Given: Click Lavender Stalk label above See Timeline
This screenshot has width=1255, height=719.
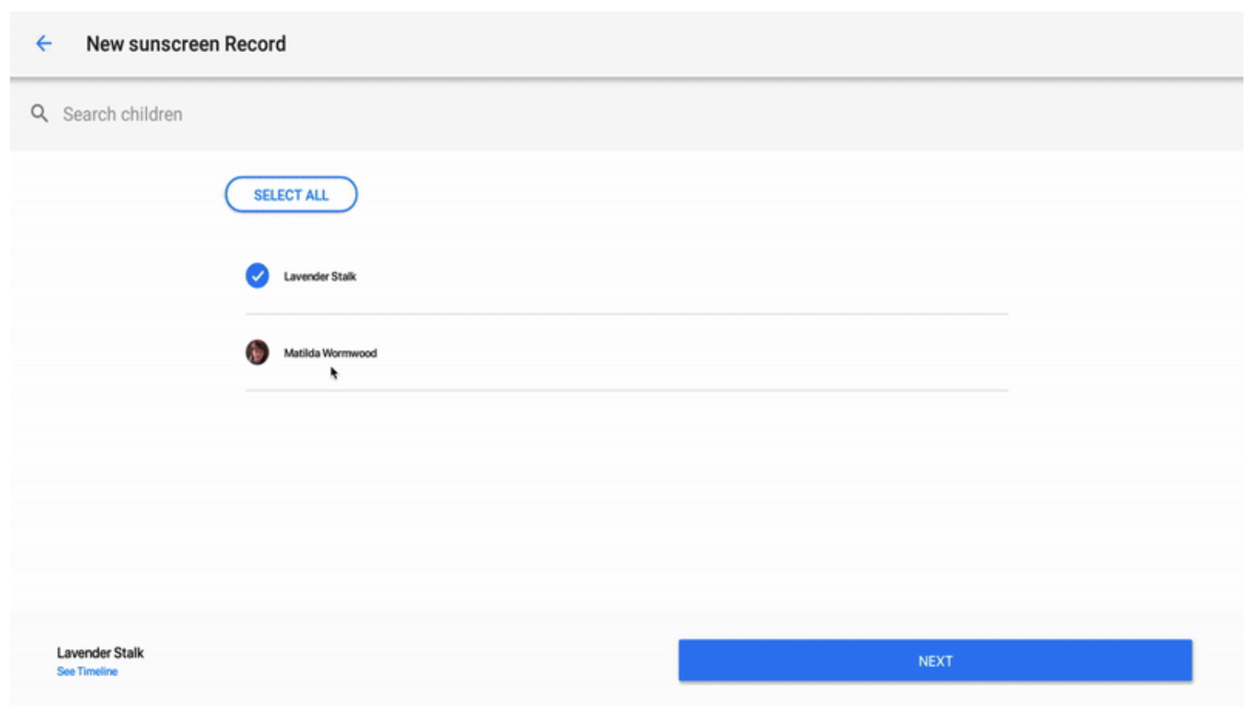Looking at the screenshot, I should [x=101, y=652].
